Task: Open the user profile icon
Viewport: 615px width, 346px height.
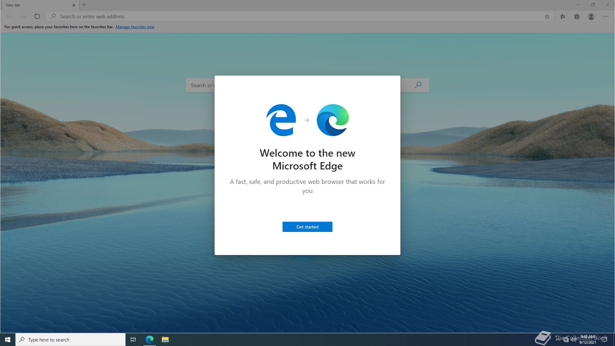Action: [x=591, y=16]
